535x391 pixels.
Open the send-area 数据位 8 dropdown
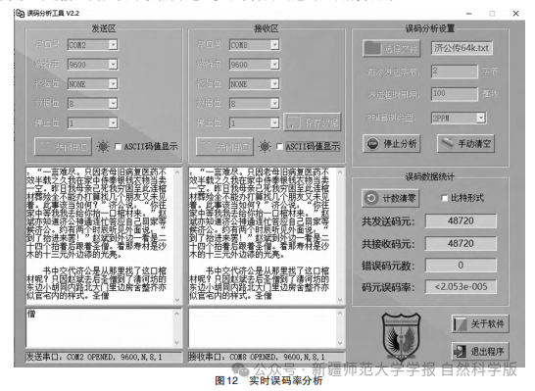pos(113,103)
